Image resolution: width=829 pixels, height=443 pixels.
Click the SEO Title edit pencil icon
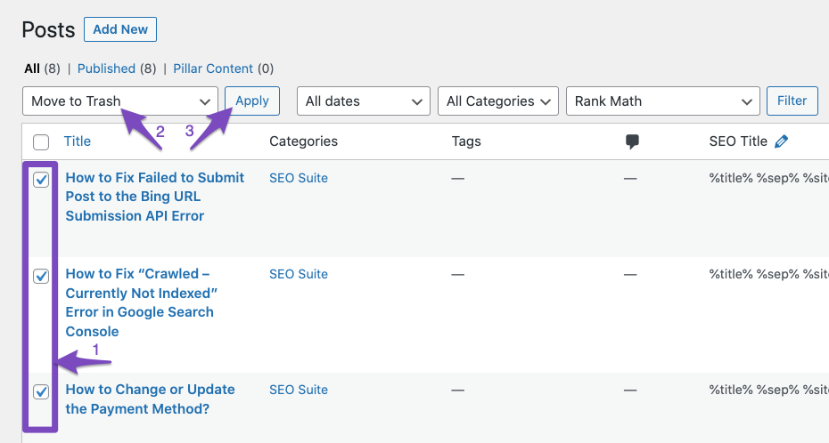point(781,141)
